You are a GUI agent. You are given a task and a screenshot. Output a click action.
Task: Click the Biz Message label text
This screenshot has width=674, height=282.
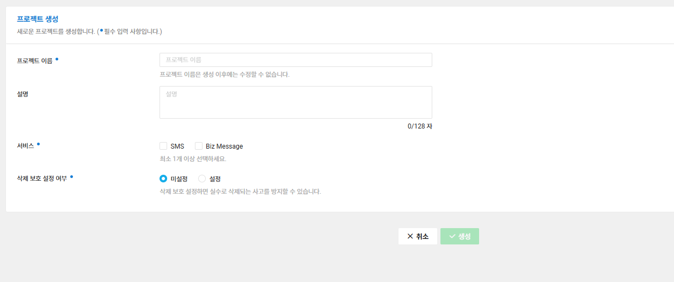tap(224, 146)
